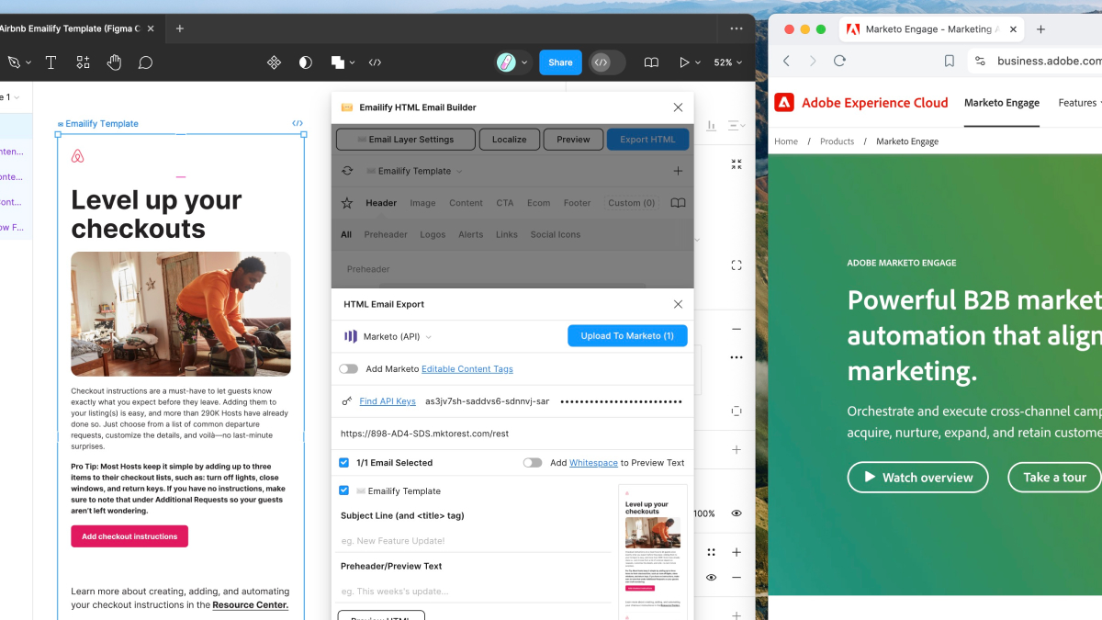
Task: Go back in the Marketo browser window
Action: point(786,61)
